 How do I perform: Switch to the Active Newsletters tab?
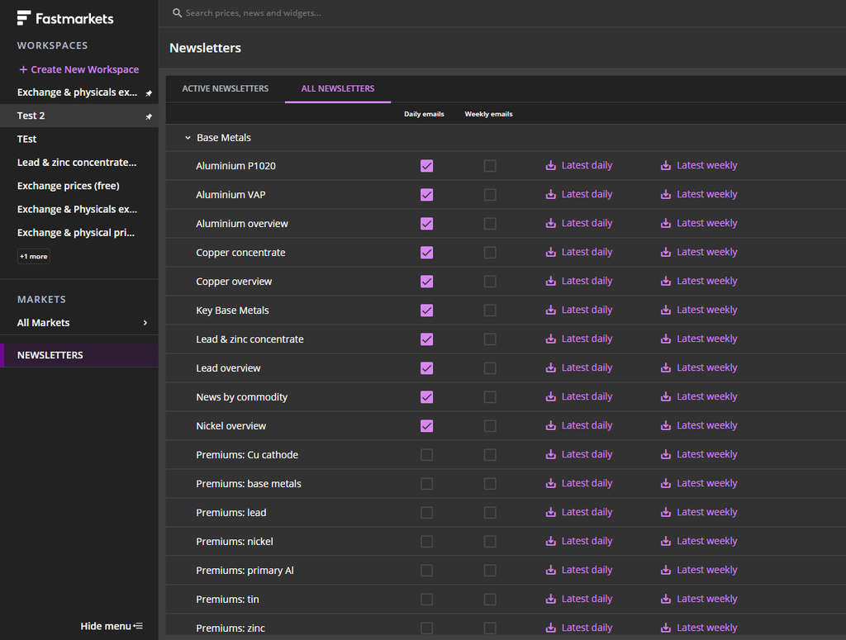(225, 88)
